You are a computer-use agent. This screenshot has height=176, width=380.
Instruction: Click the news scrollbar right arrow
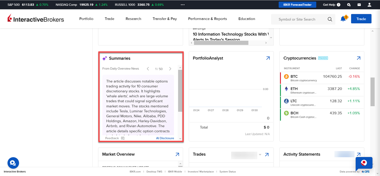point(266,43)
